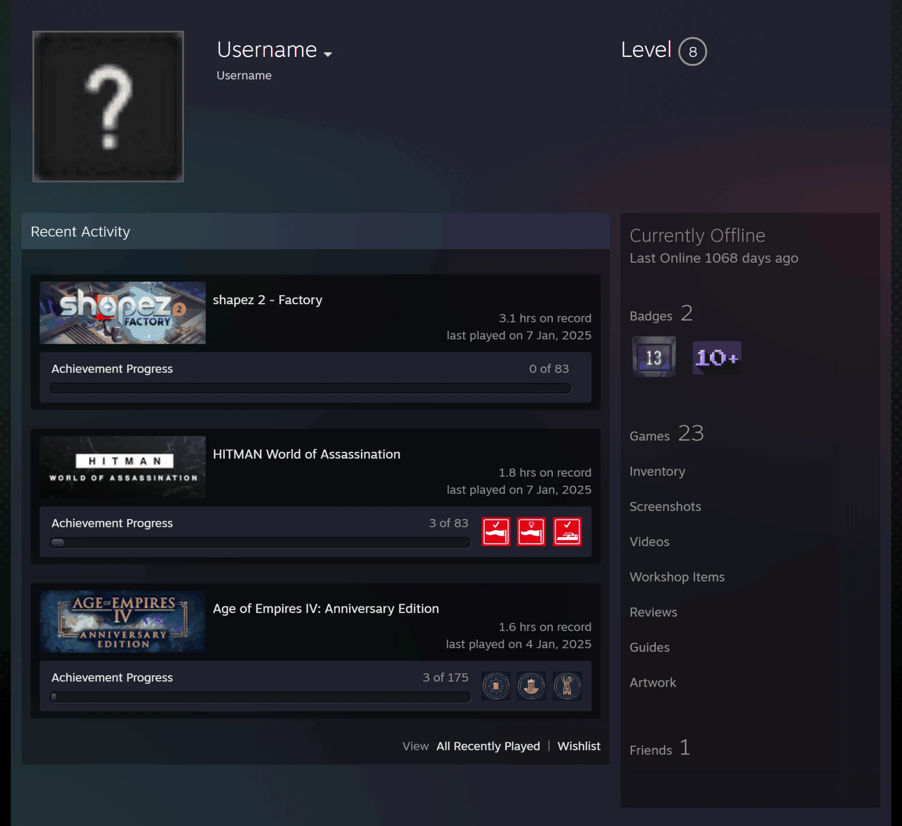View All Recently Played games

[488, 746]
